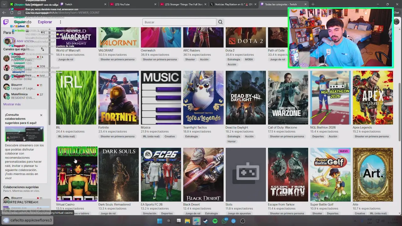Open Malefilmica channel in sidebar
Image resolution: width=402 pixels, height=226 pixels.
[x=24, y=96]
